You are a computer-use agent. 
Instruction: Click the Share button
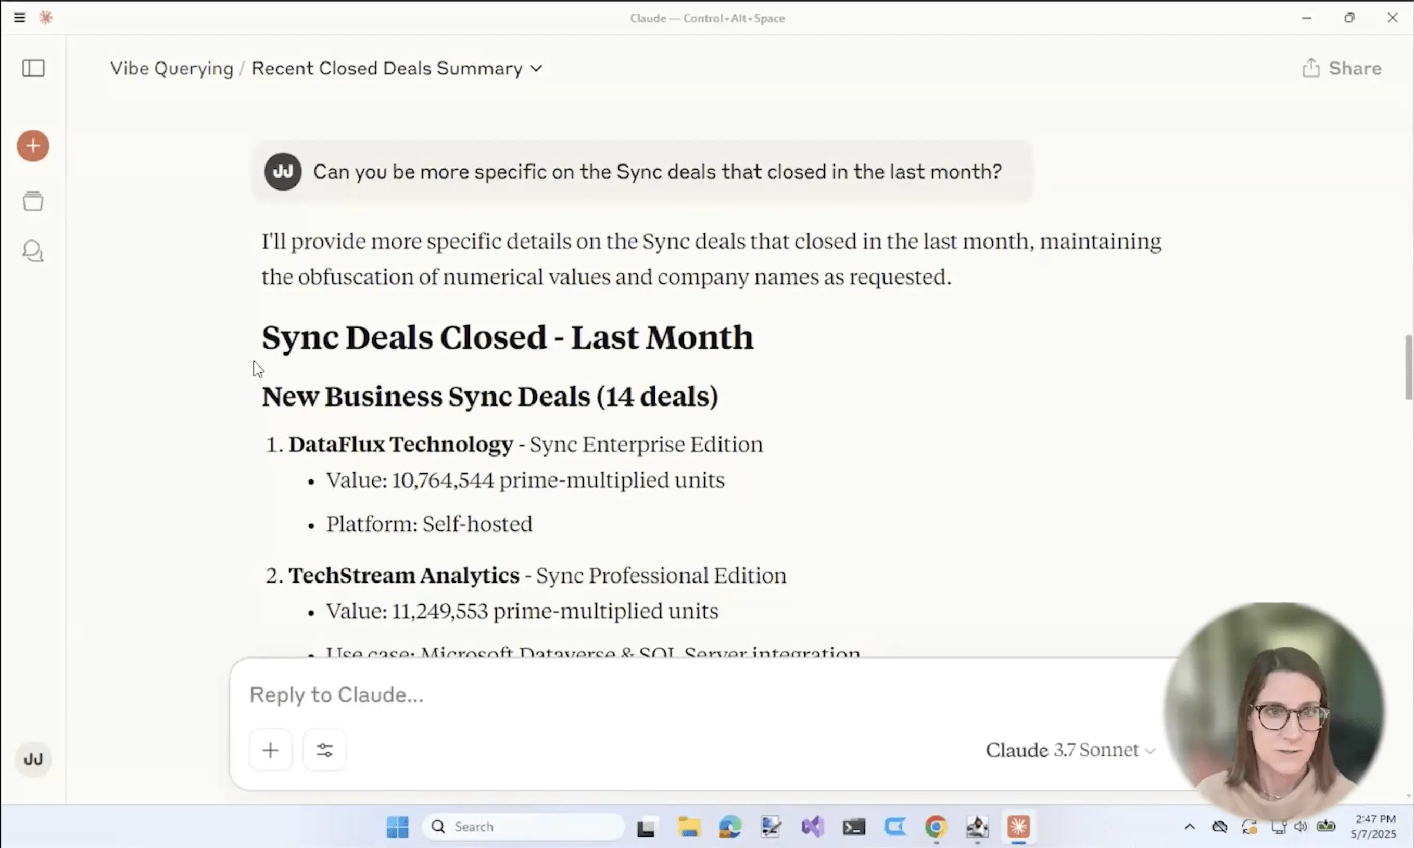pyautogui.click(x=1342, y=68)
